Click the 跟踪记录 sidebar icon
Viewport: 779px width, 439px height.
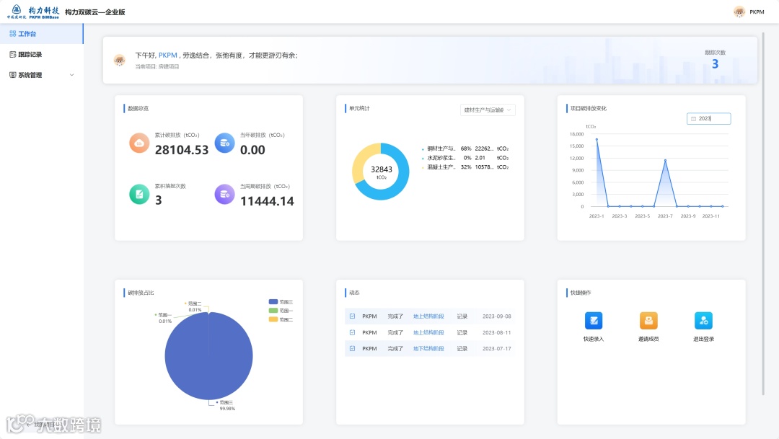click(x=12, y=55)
